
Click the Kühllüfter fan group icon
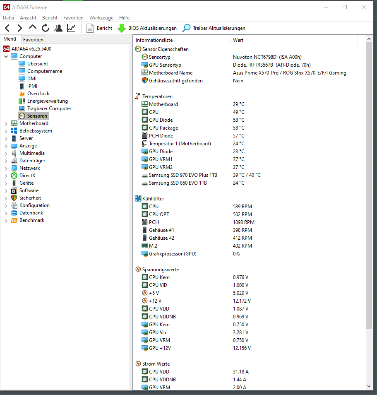(138, 198)
